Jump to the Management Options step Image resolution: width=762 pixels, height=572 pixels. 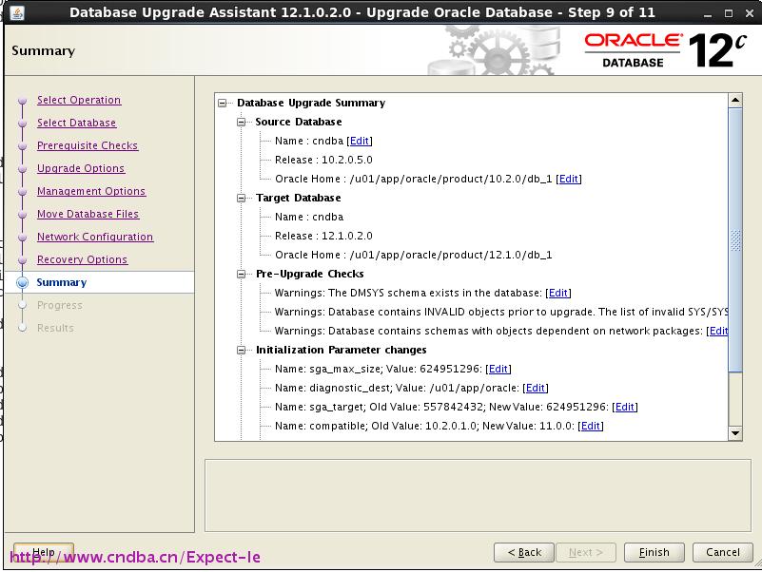(91, 191)
